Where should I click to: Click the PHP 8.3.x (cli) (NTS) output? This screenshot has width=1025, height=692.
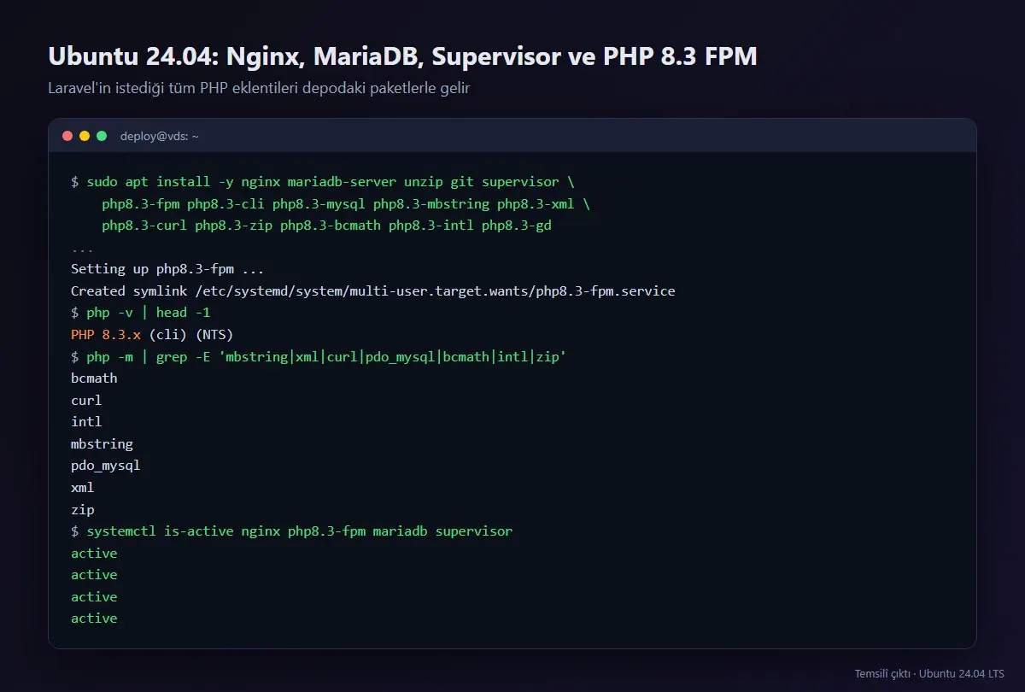pos(152,335)
